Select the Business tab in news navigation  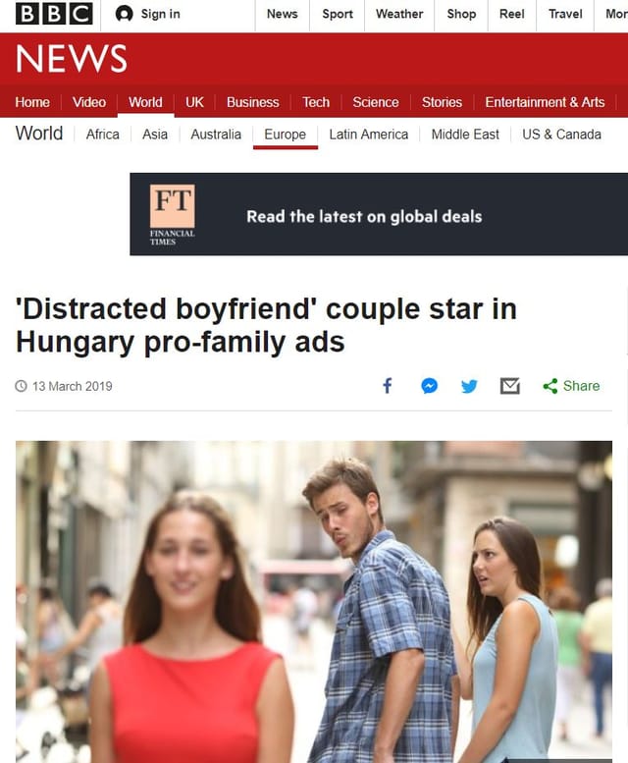253,102
